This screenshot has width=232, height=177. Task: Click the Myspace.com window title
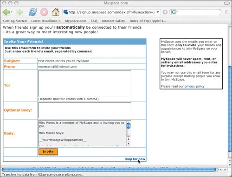[116, 3]
